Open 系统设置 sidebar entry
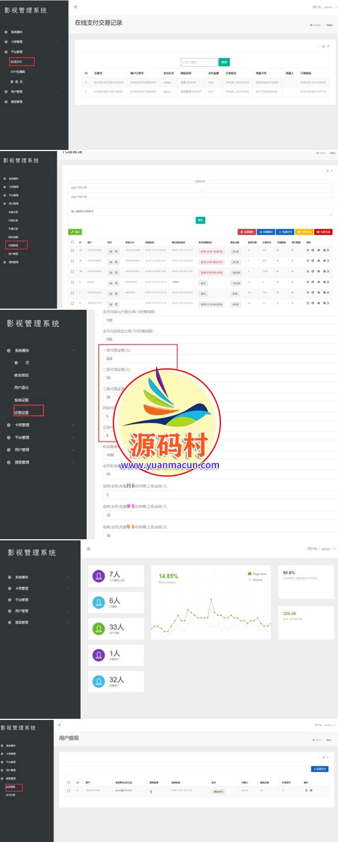Image resolution: width=338 pixels, height=842 pixels. [x=22, y=400]
